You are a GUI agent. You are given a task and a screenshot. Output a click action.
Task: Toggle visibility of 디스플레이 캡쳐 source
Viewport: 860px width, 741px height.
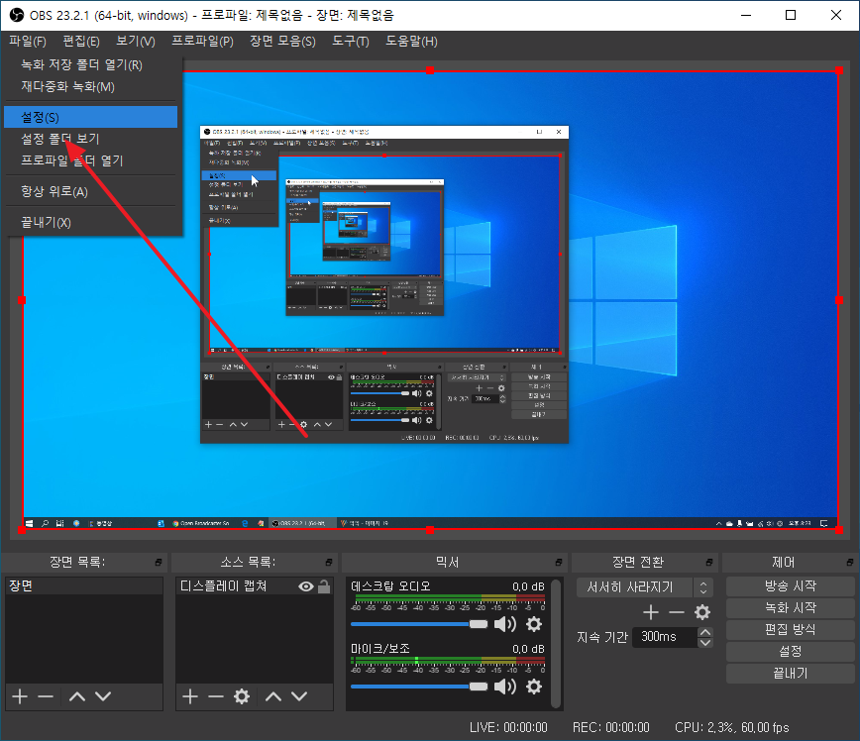click(x=306, y=586)
